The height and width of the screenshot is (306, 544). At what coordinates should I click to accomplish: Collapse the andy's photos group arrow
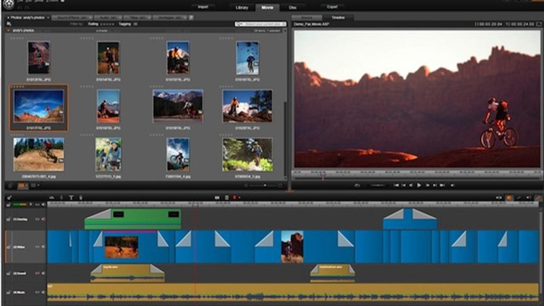pyautogui.click(x=8, y=30)
